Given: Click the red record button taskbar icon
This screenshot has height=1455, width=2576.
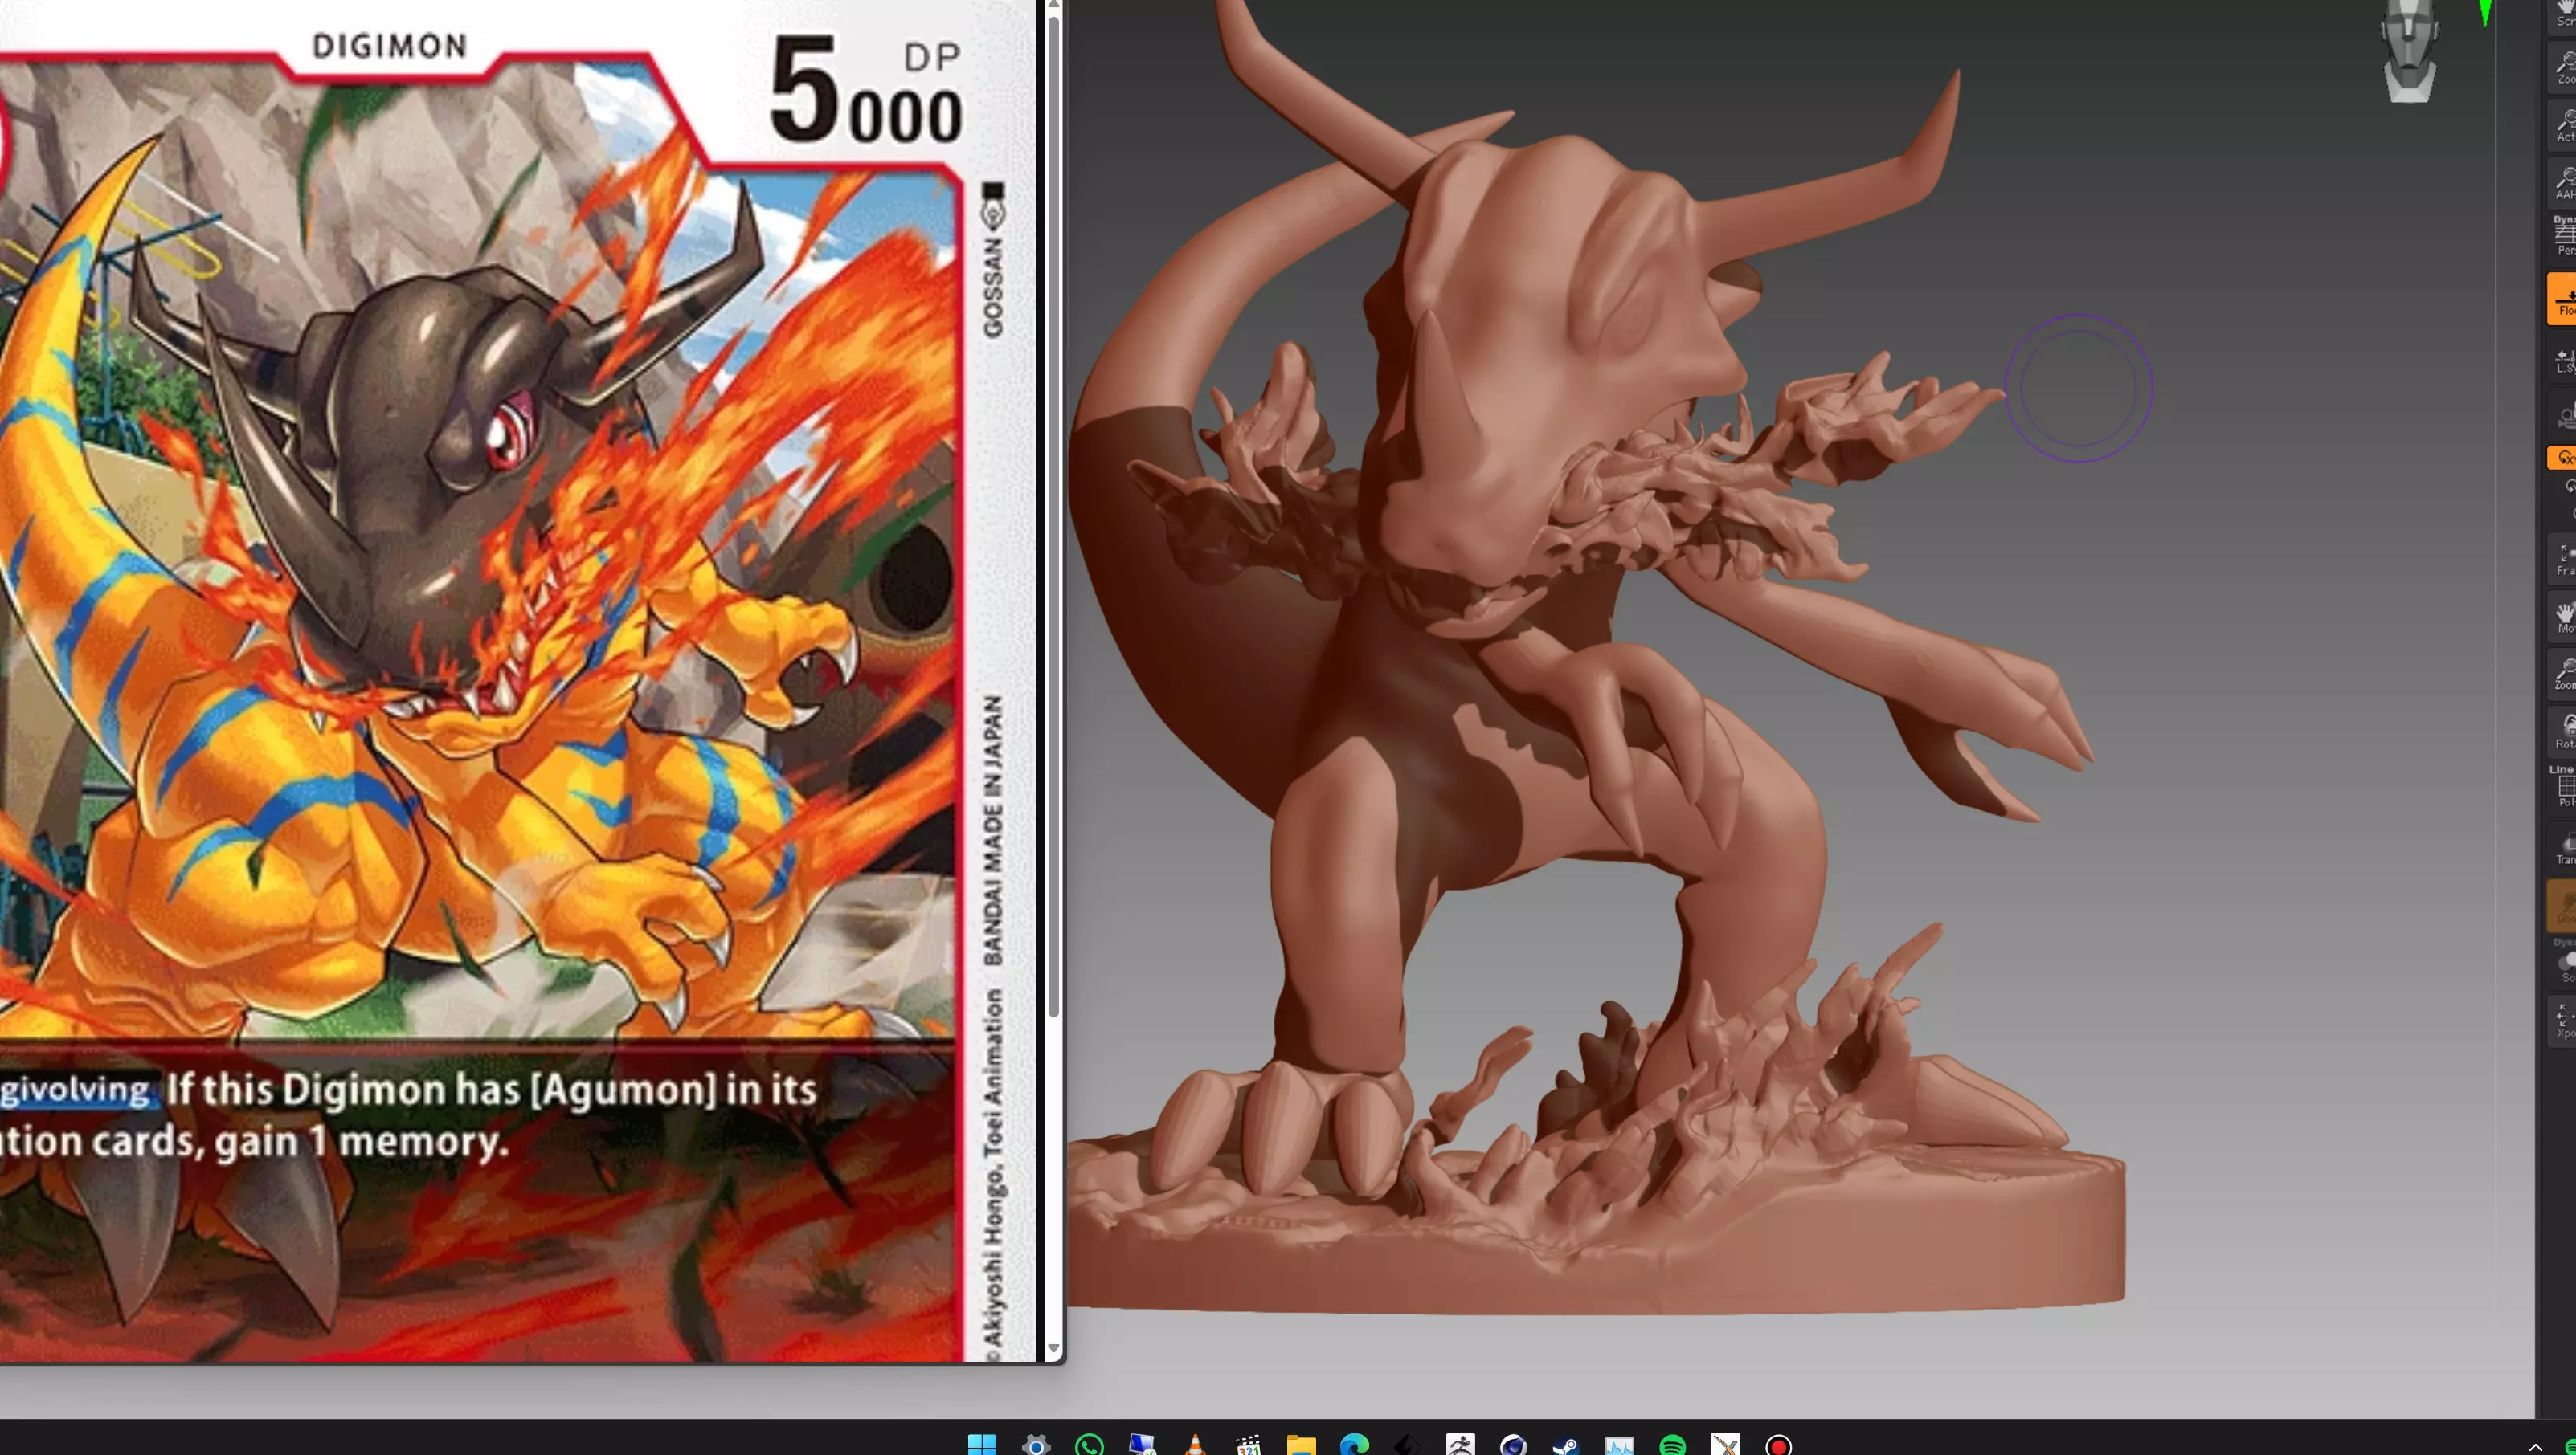Looking at the screenshot, I should tap(1778, 1444).
